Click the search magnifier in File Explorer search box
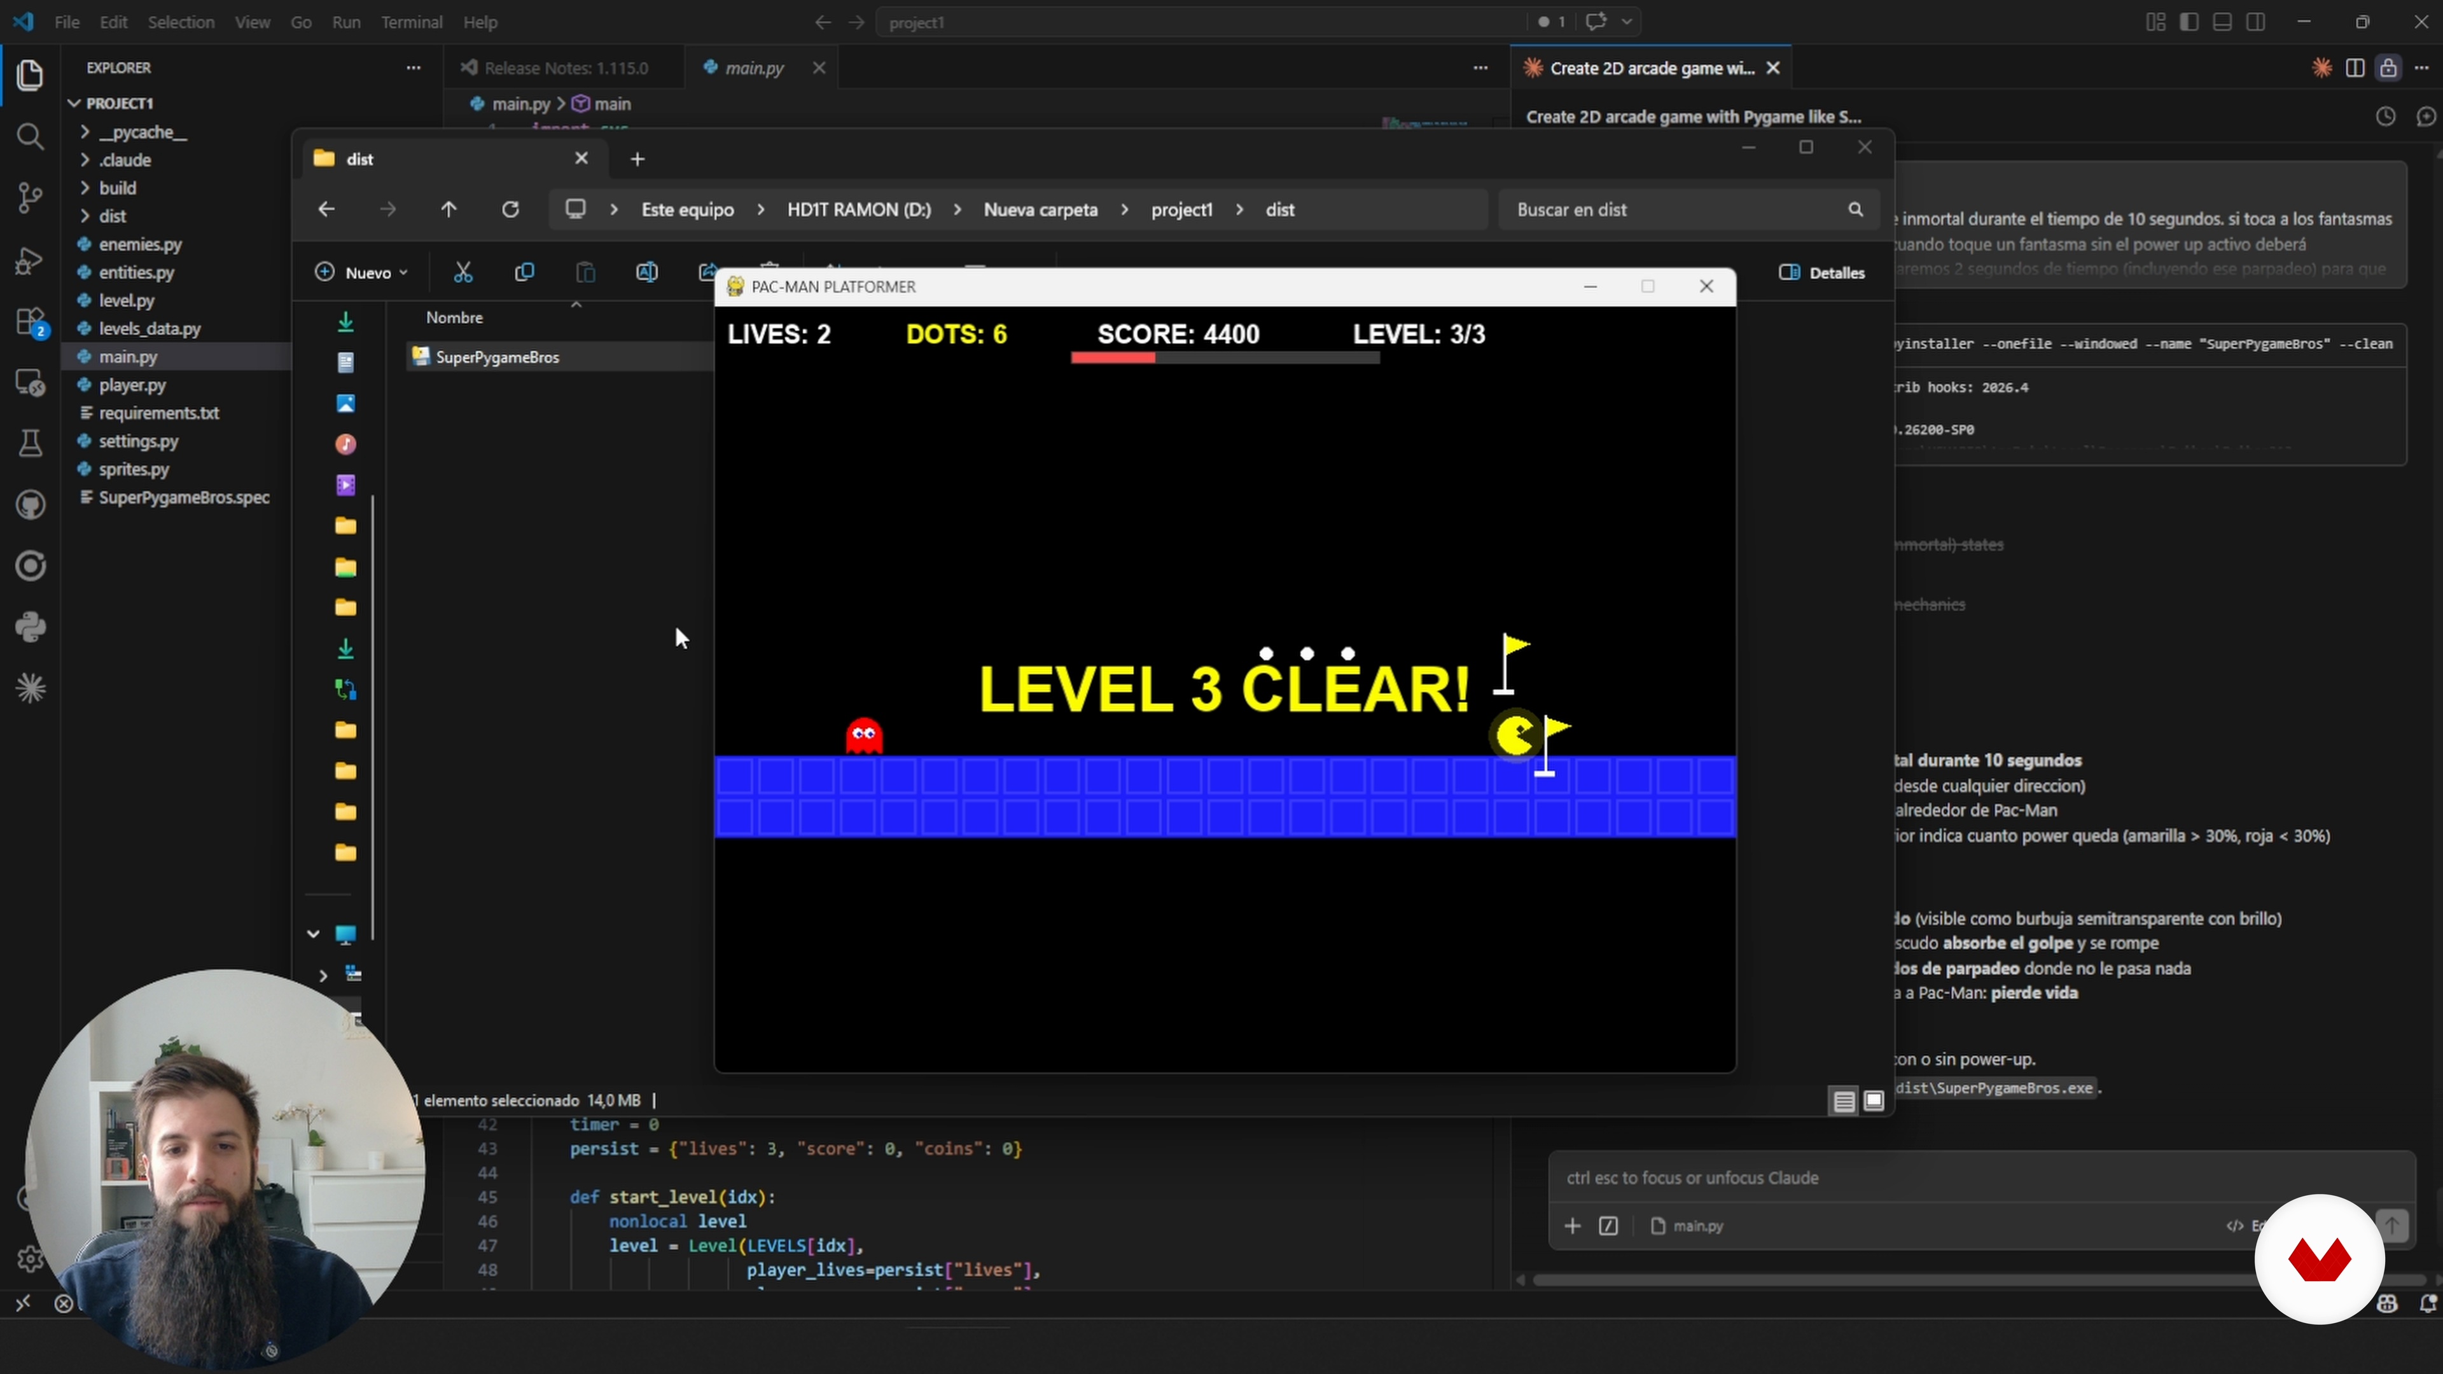Screen dimensions: 2443x1374 1855,209
